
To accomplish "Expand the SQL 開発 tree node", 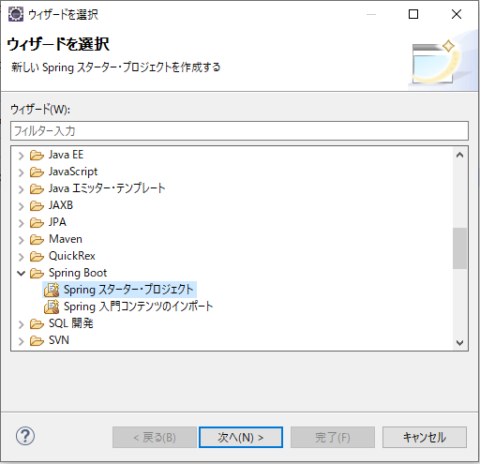I will point(21,324).
